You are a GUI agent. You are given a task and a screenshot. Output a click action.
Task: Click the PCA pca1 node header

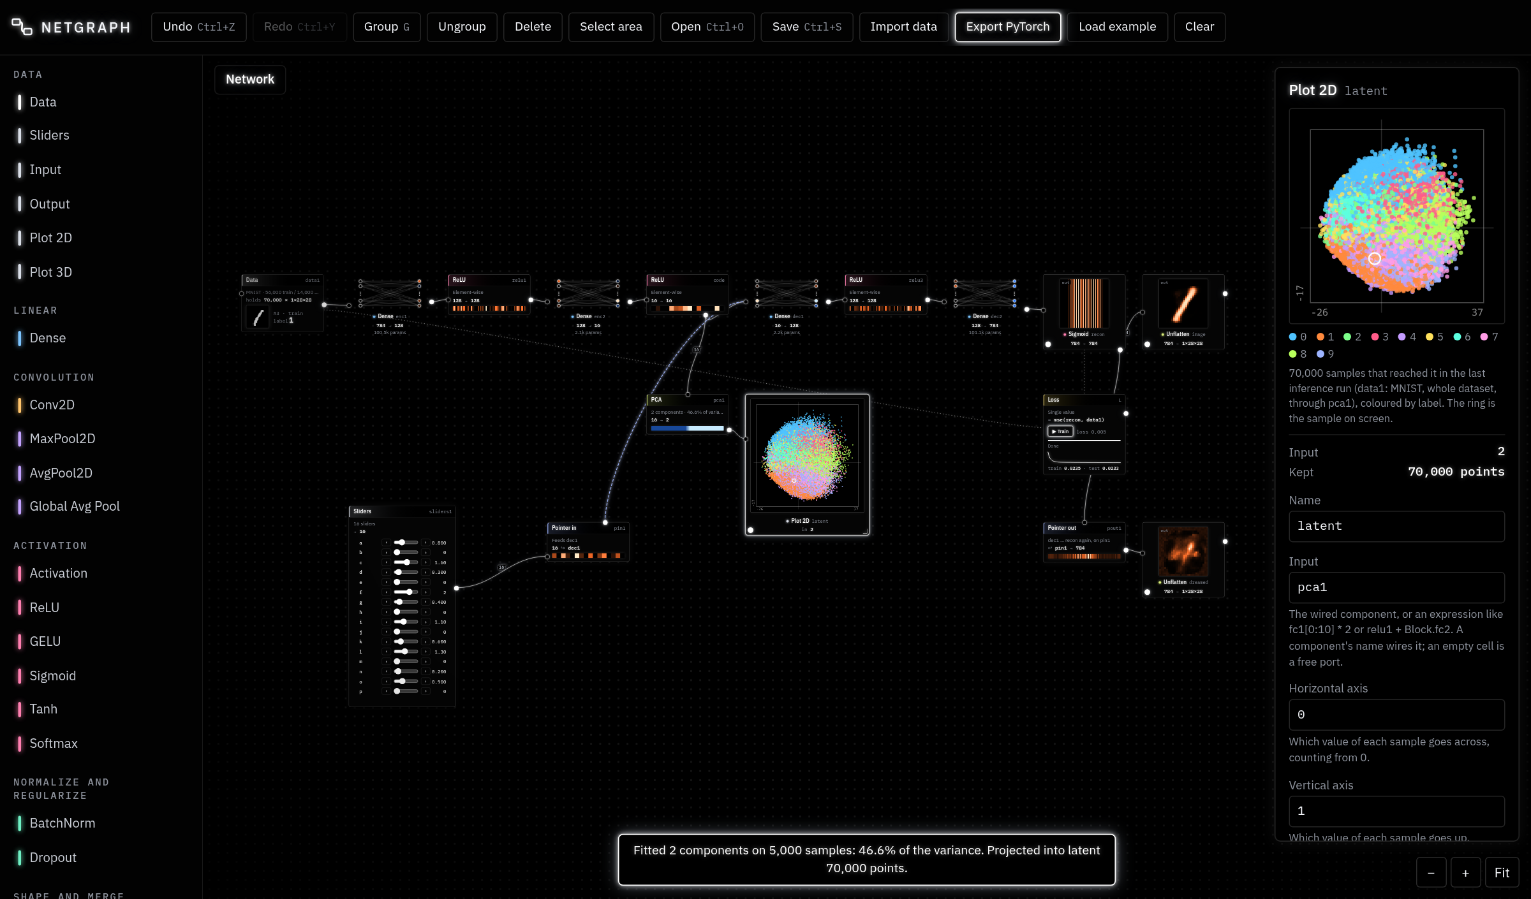tap(687, 400)
